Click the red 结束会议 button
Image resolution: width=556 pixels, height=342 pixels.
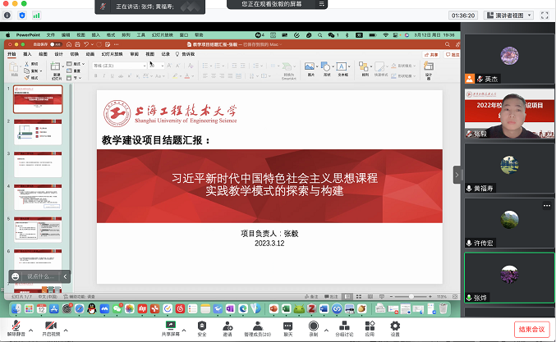click(531, 329)
